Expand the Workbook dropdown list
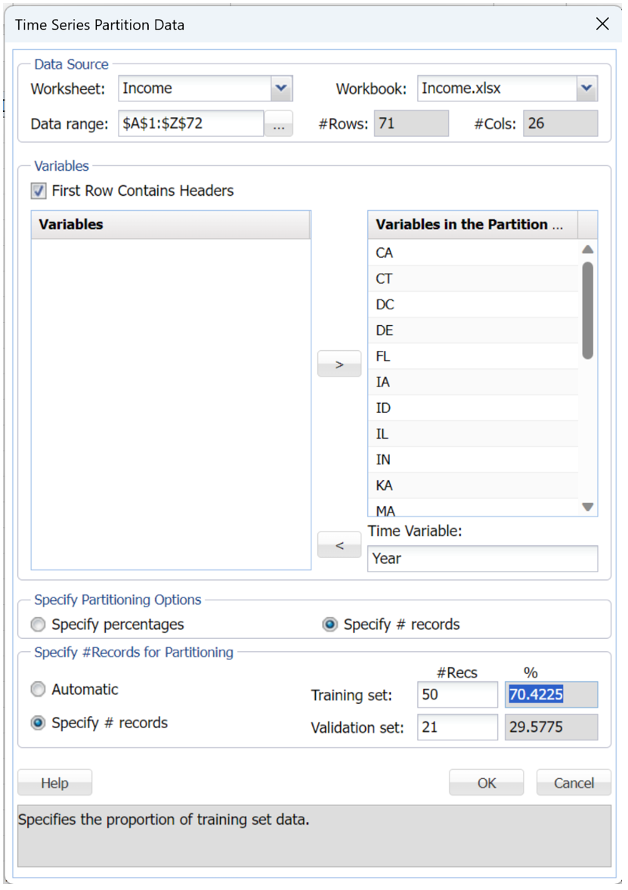 586,88
